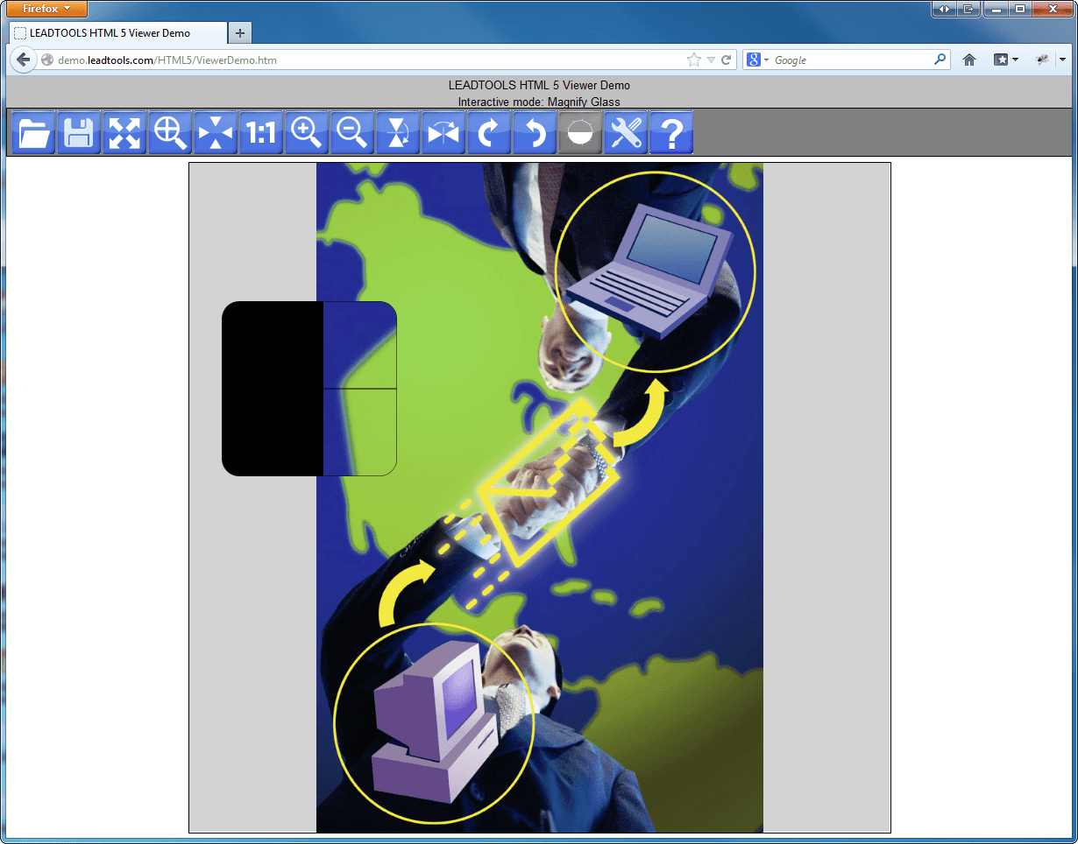Flip the image vertically

tap(398, 133)
